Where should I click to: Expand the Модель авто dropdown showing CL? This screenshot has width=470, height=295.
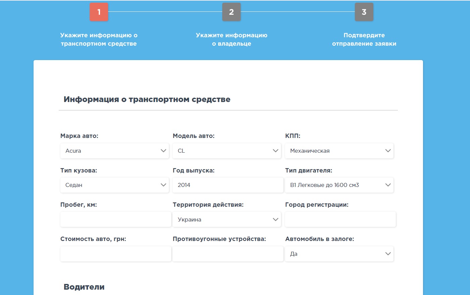(x=227, y=151)
